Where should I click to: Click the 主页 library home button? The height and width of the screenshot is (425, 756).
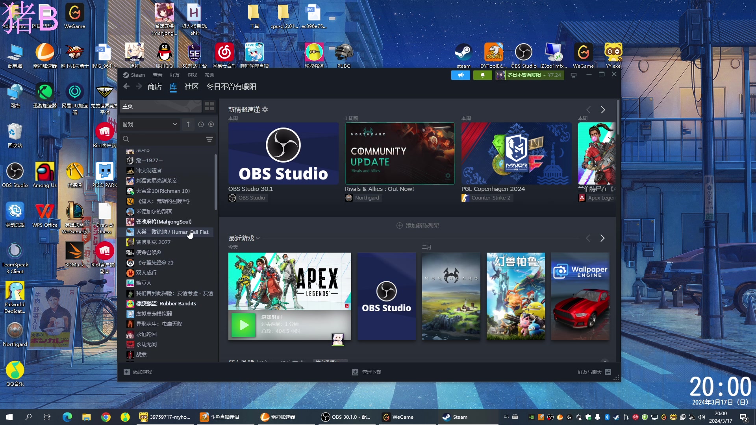coord(161,106)
